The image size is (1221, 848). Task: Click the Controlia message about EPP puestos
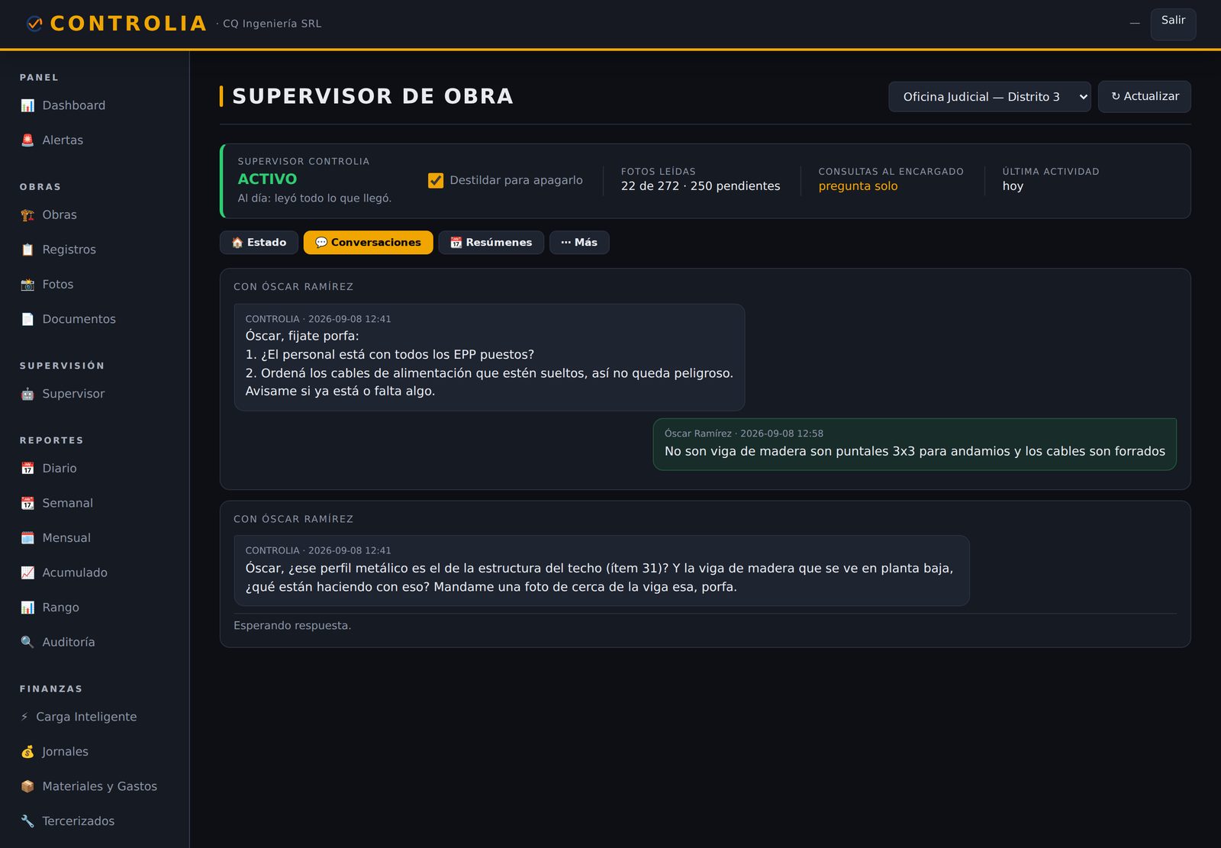pyautogui.click(x=489, y=357)
